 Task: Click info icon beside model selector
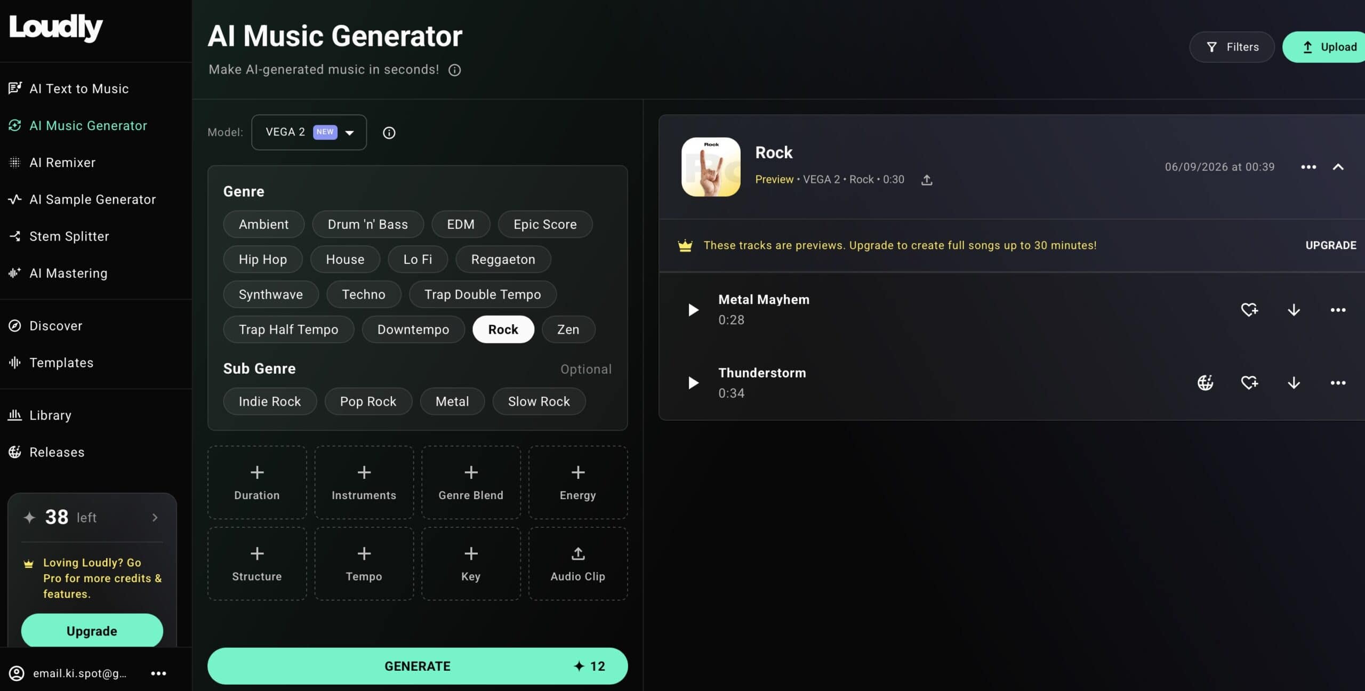pos(389,133)
